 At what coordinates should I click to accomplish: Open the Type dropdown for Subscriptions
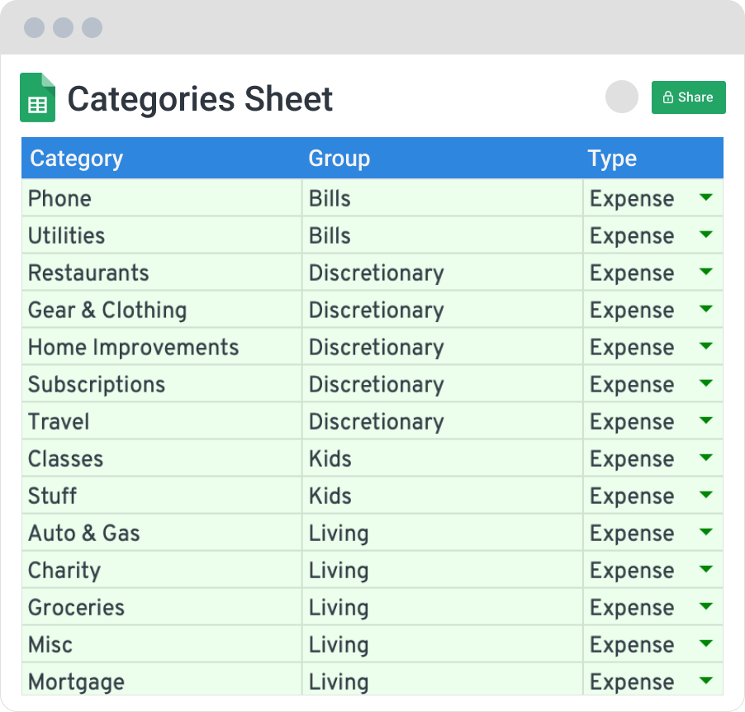pos(706,383)
